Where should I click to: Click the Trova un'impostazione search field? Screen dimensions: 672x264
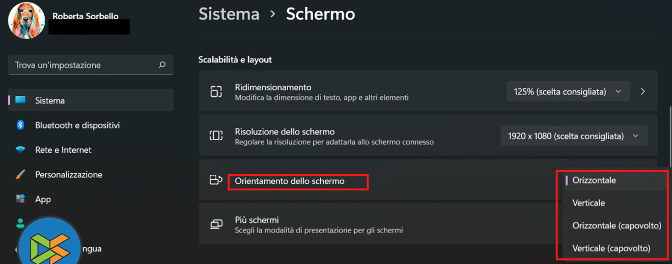click(x=84, y=65)
